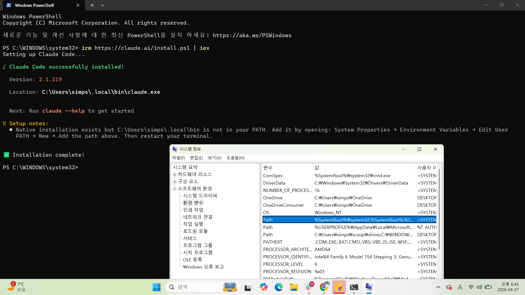
Task: Switch to Google Chrome from taskbar
Action: coord(324,287)
